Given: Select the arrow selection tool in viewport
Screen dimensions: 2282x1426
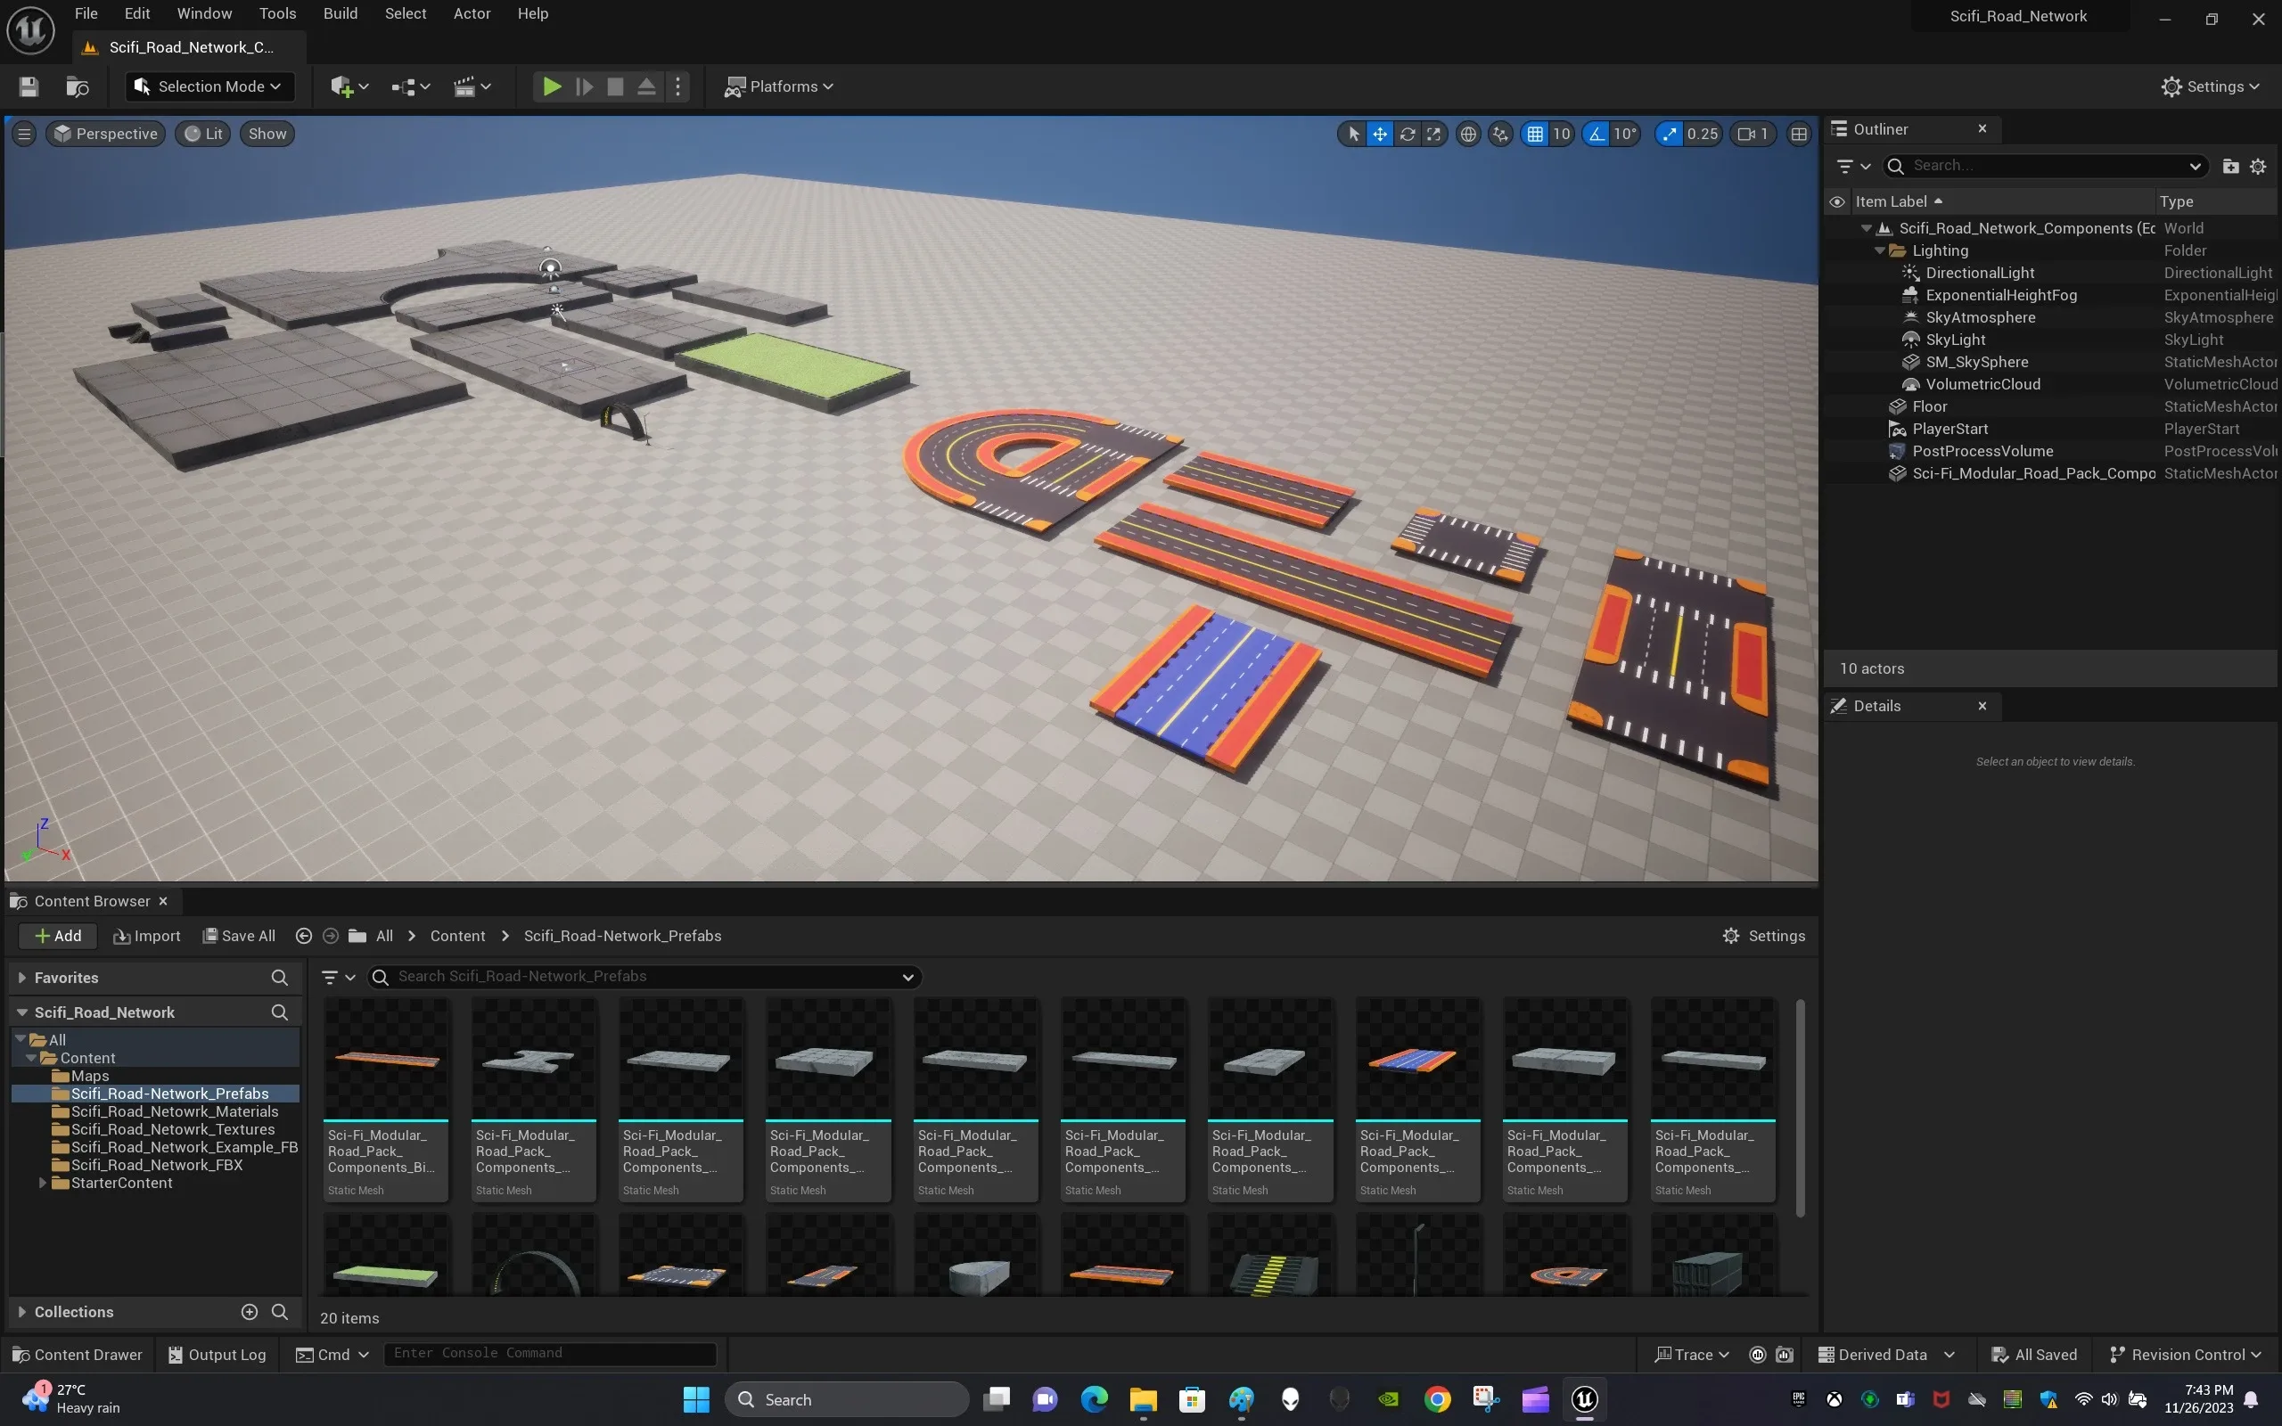Looking at the screenshot, I should tap(1352, 133).
